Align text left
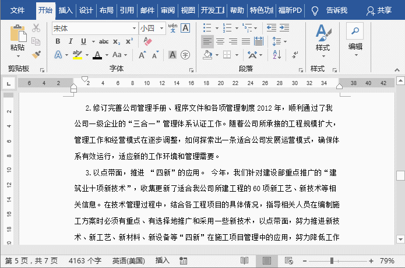 pyautogui.click(x=207, y=41)
